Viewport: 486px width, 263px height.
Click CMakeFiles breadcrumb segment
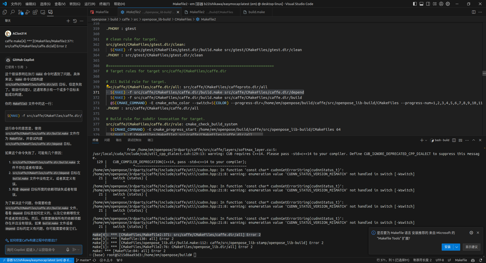pos(183,19)
